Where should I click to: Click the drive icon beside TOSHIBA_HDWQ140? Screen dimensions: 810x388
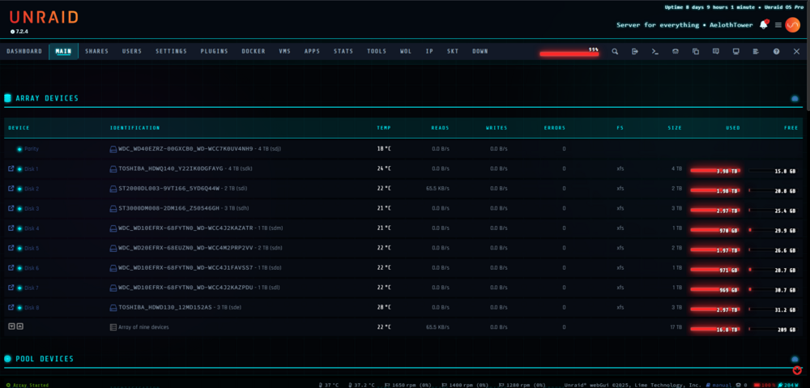point(113,169)
